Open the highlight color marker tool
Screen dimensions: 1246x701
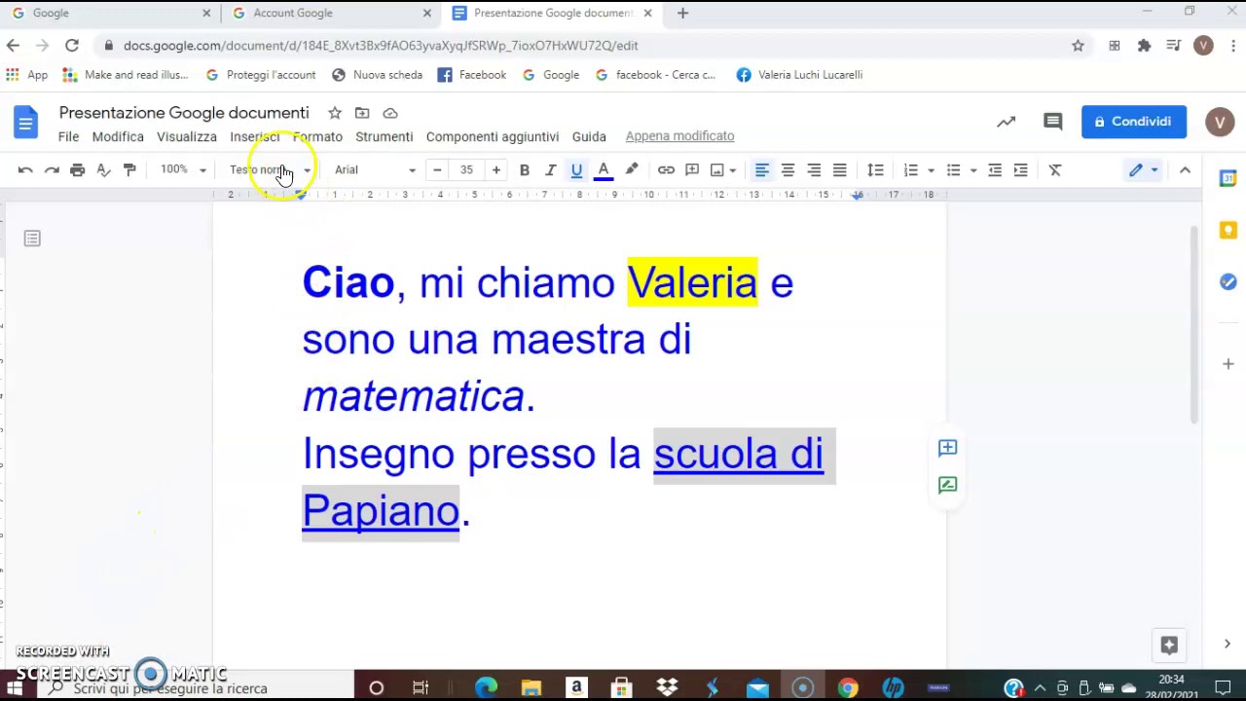pos(631,170)
